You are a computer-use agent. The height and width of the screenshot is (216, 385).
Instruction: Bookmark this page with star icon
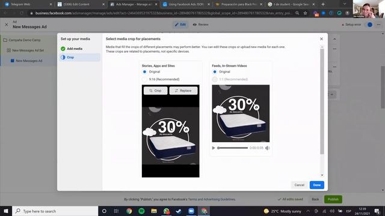[305, 13]
